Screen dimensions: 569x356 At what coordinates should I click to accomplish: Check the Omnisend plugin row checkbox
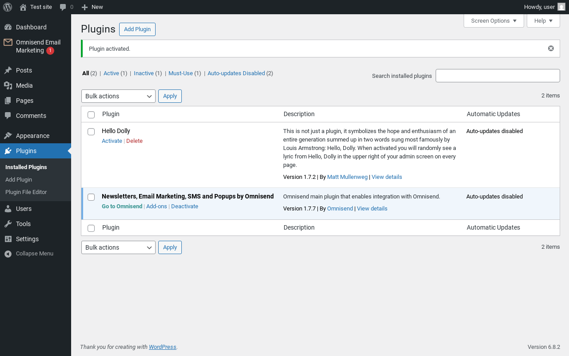[91, 197]
